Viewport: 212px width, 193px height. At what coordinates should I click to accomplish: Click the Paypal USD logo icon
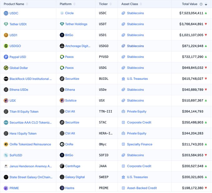(x=6, y=57)
